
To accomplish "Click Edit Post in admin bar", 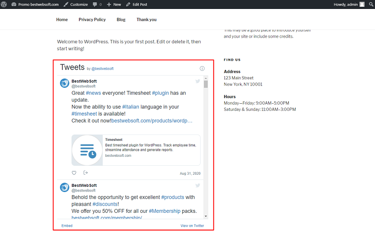I will pos(136,4).
